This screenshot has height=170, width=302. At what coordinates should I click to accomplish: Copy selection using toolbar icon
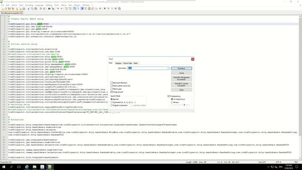click(x=32, y=8)
